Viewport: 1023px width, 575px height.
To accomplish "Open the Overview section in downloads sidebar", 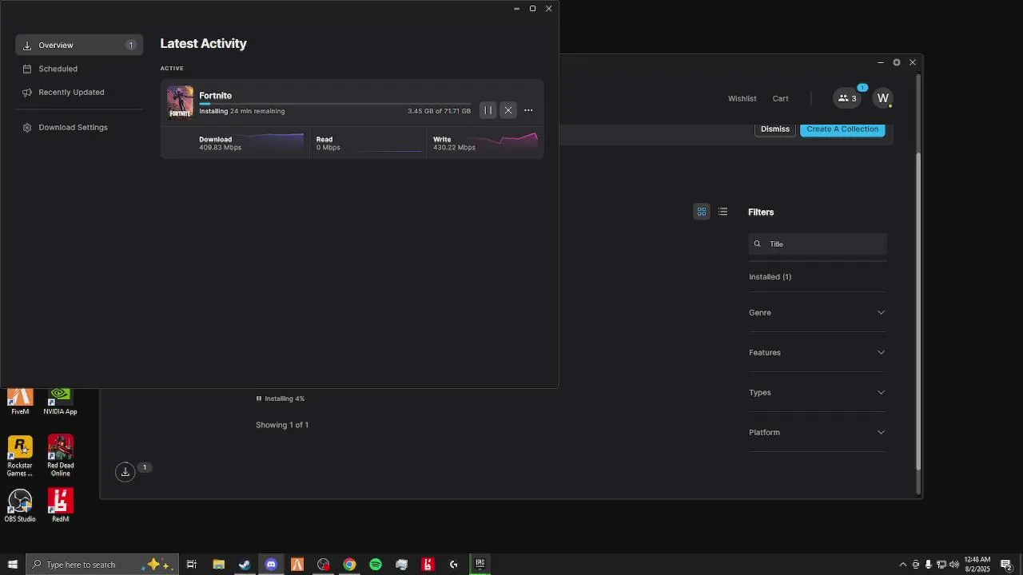I will point(79,46).
